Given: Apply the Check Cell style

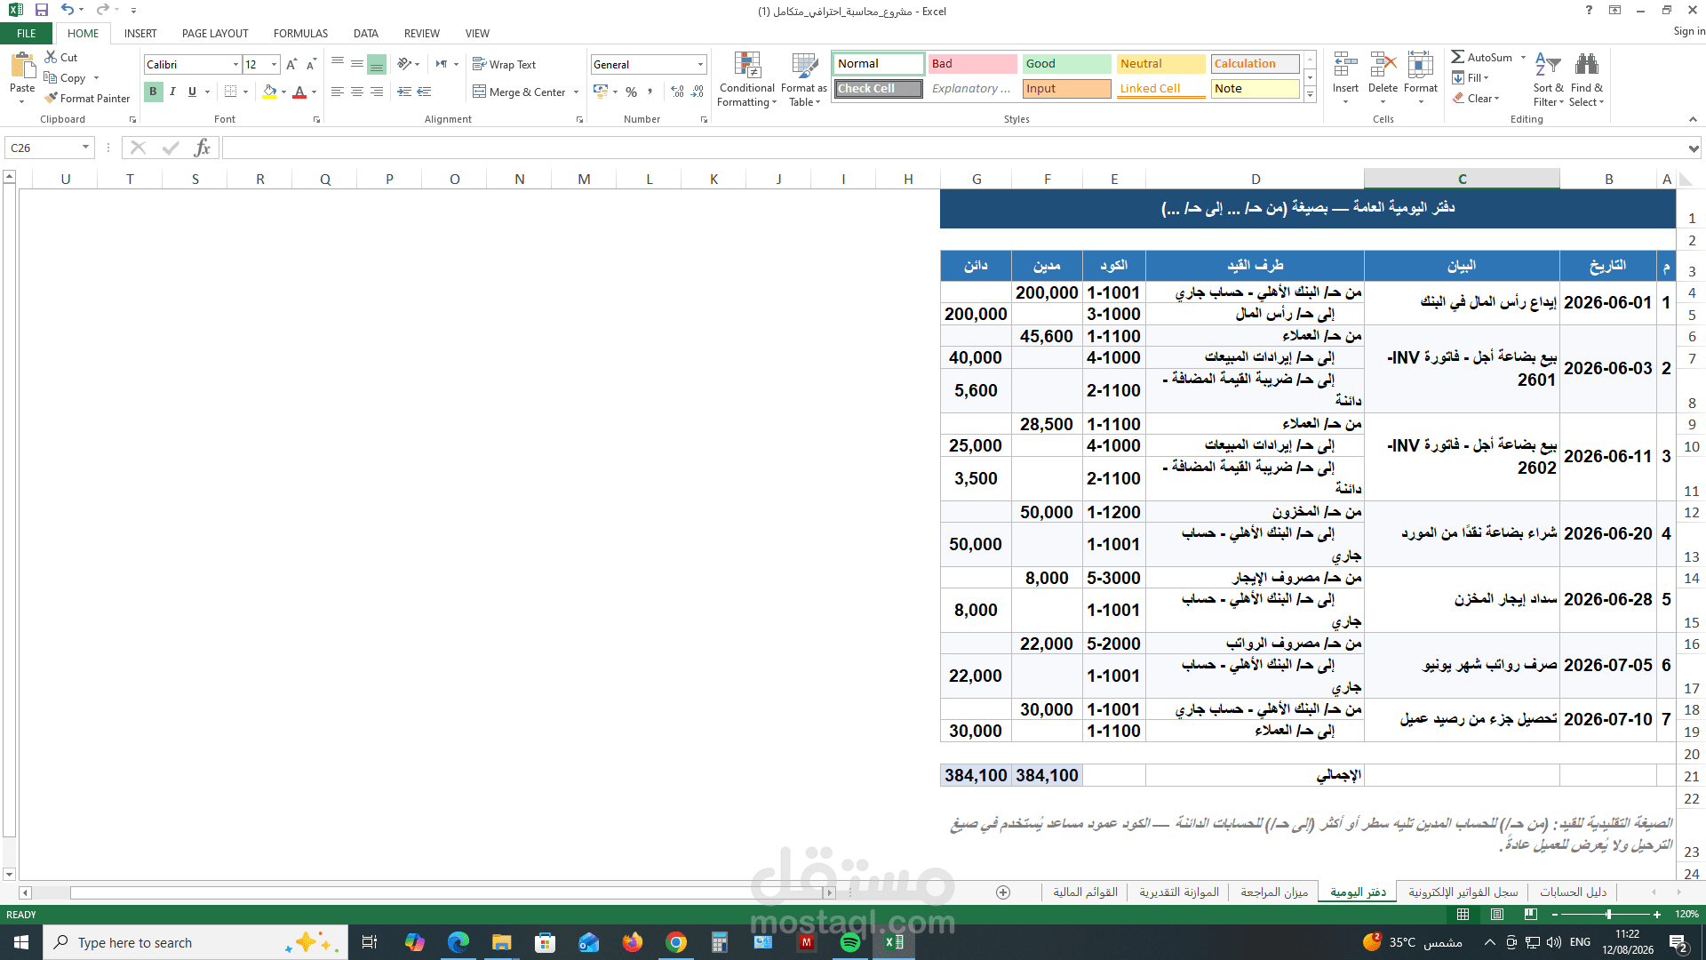Looking at the screenshot, I should coord(878,88).
